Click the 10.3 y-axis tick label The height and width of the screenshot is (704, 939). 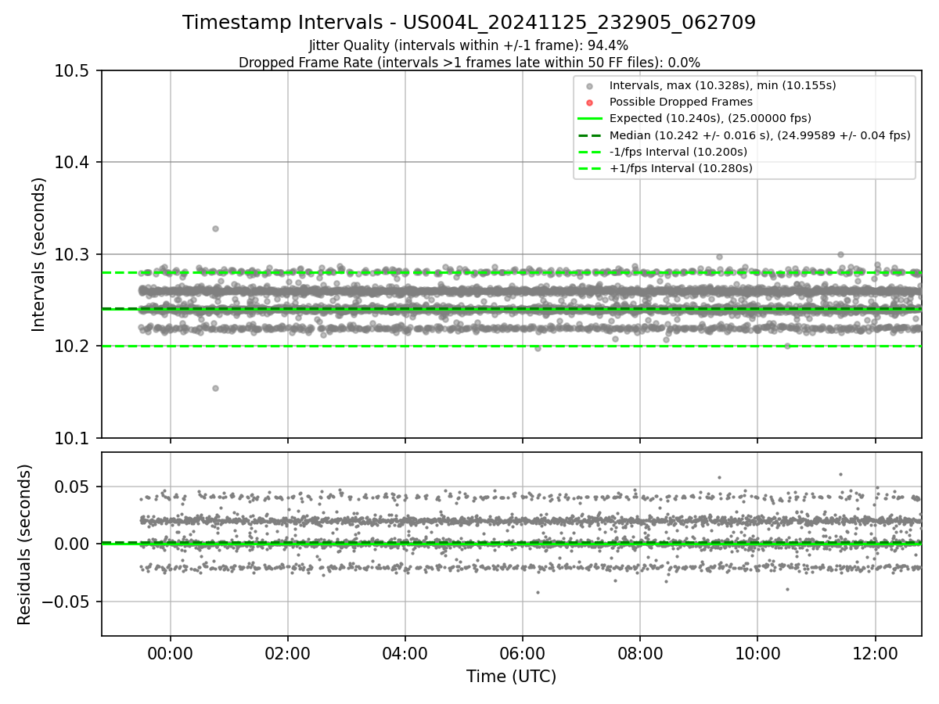[x=74, y=255]
